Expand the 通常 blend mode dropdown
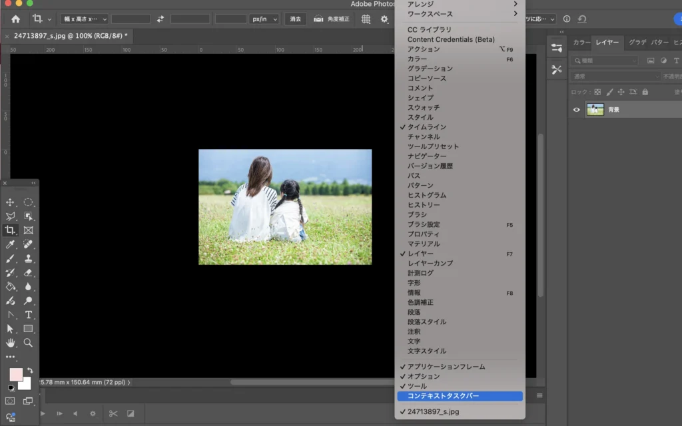The width and height of the screenshot is (682, 426). pyautogui.click(x=616, y=77)
